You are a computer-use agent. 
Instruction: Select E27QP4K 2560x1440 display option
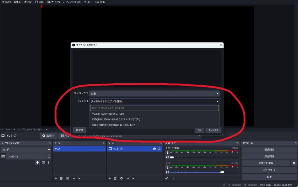(x=116, y=119)
